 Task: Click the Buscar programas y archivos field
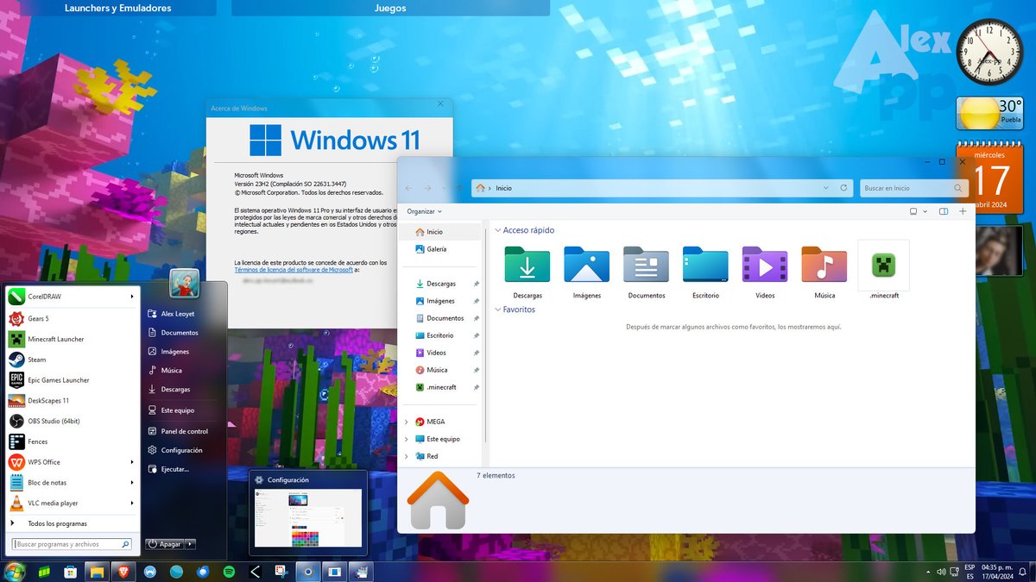click(73, 545)
